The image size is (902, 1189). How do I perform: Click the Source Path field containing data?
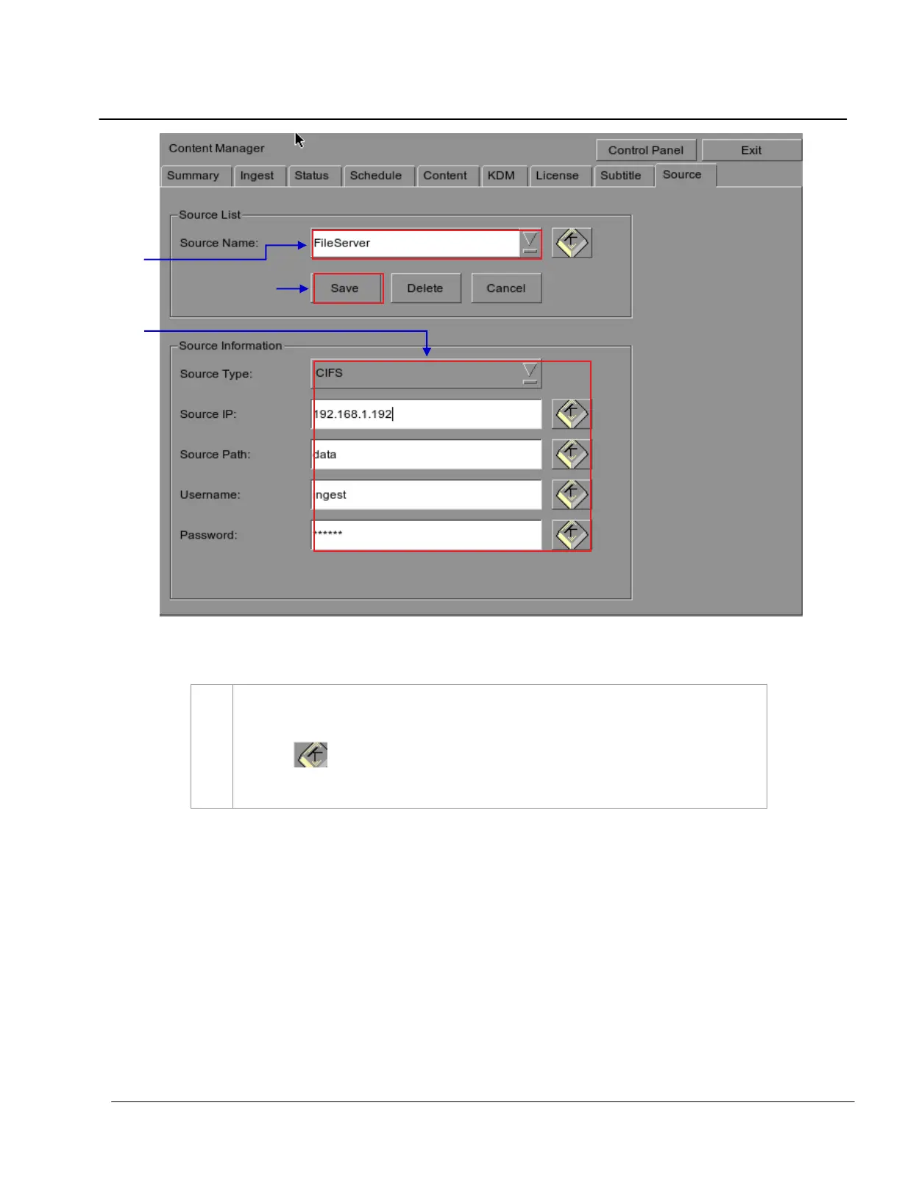pyautogui.click(x=427, y=455)
